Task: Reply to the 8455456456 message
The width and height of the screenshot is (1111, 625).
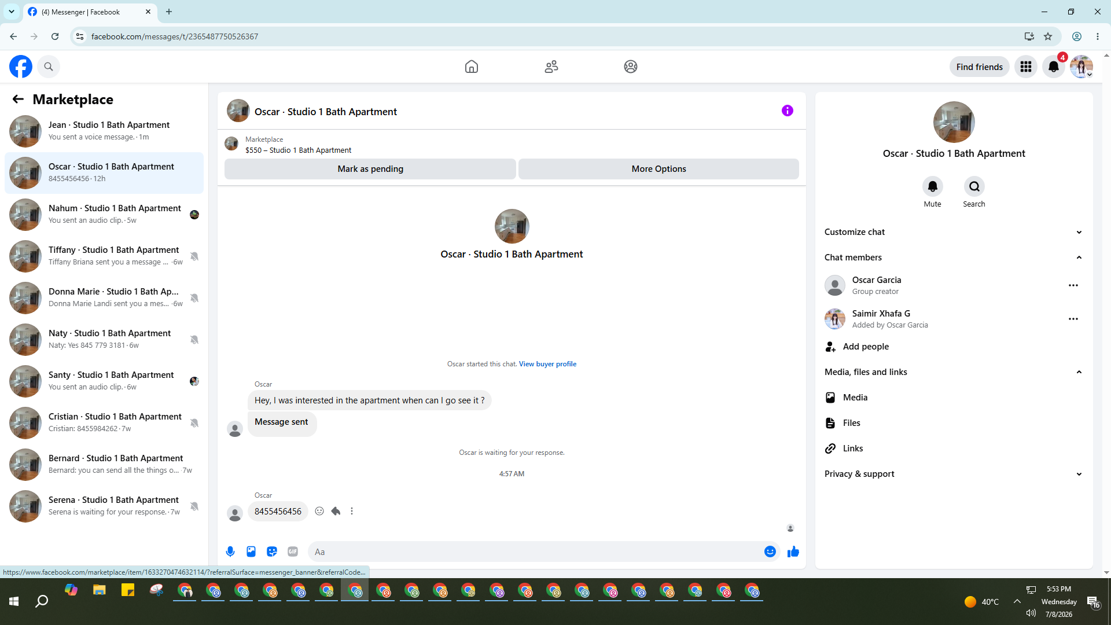Action: 336,511
